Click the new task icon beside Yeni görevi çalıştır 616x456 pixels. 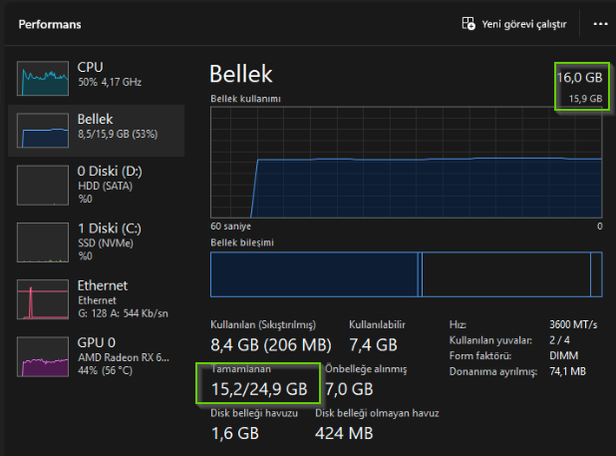click(468, 24)
